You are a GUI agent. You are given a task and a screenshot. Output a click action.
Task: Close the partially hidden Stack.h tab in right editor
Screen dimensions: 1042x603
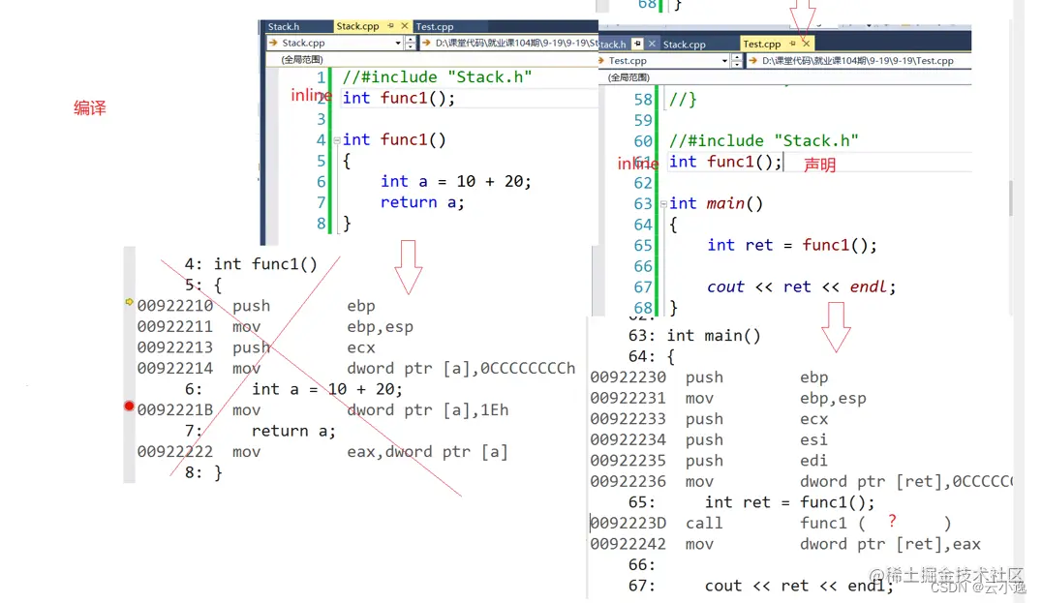652,44
